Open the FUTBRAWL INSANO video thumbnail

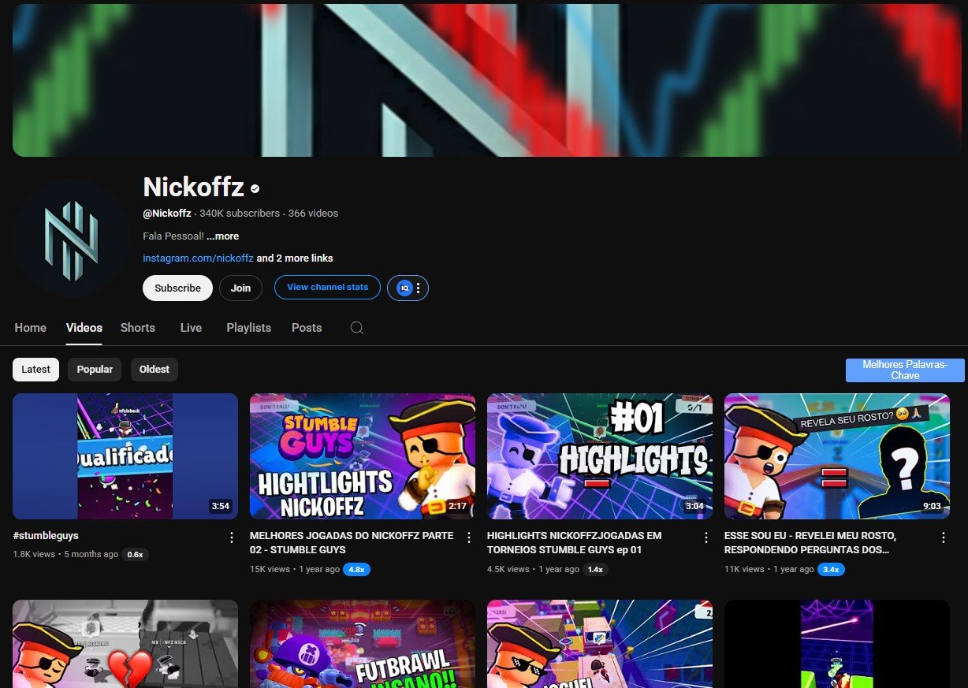[363, 644]
